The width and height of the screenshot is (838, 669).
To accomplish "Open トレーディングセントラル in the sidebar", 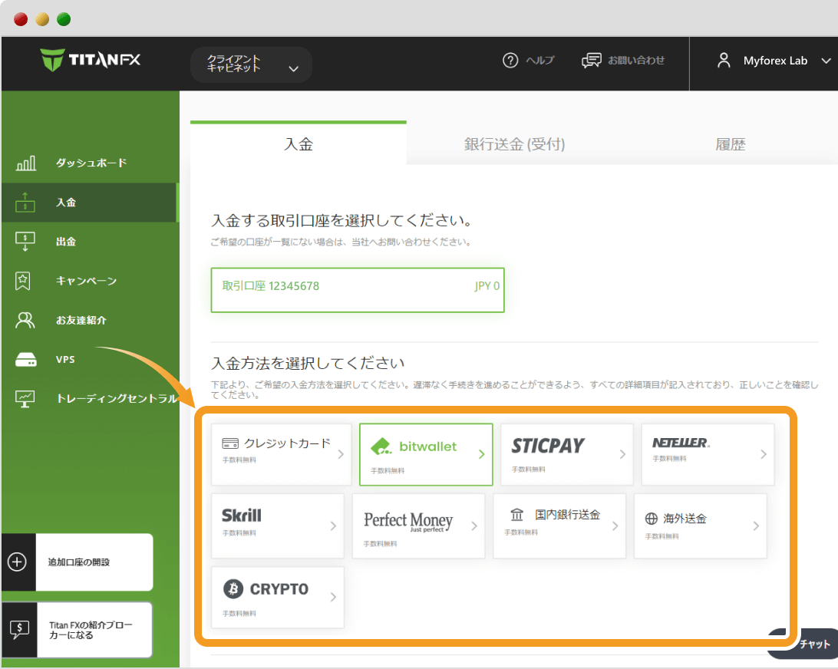I will [117, 399].
